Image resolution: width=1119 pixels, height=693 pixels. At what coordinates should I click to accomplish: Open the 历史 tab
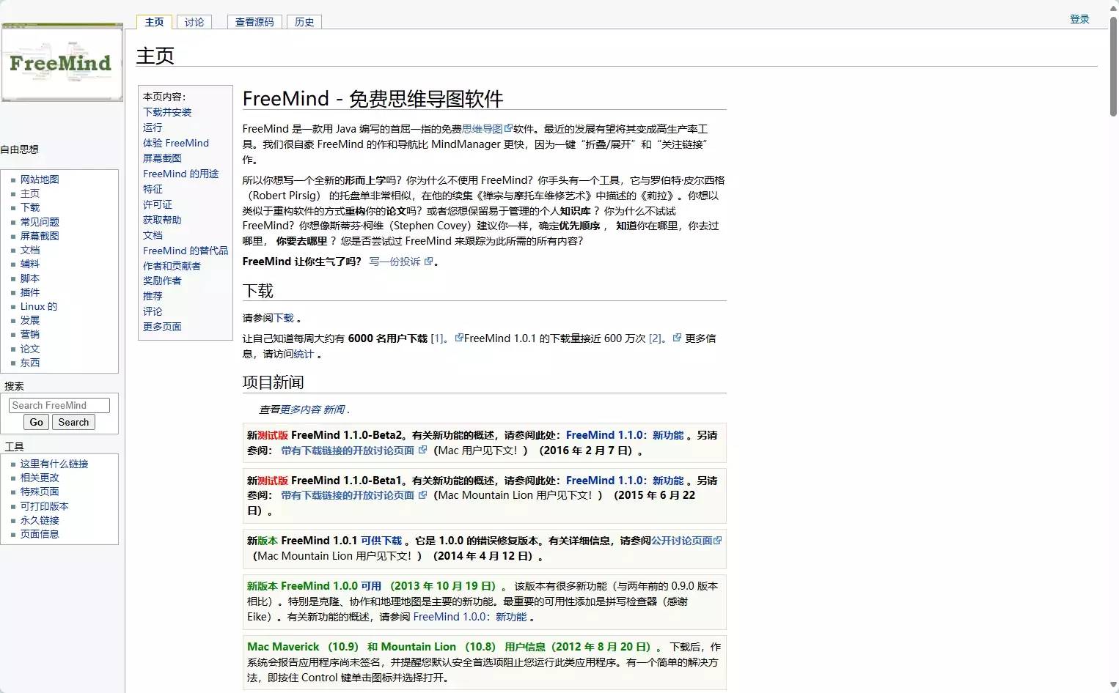pyautogui.click(x=304, y=22)
